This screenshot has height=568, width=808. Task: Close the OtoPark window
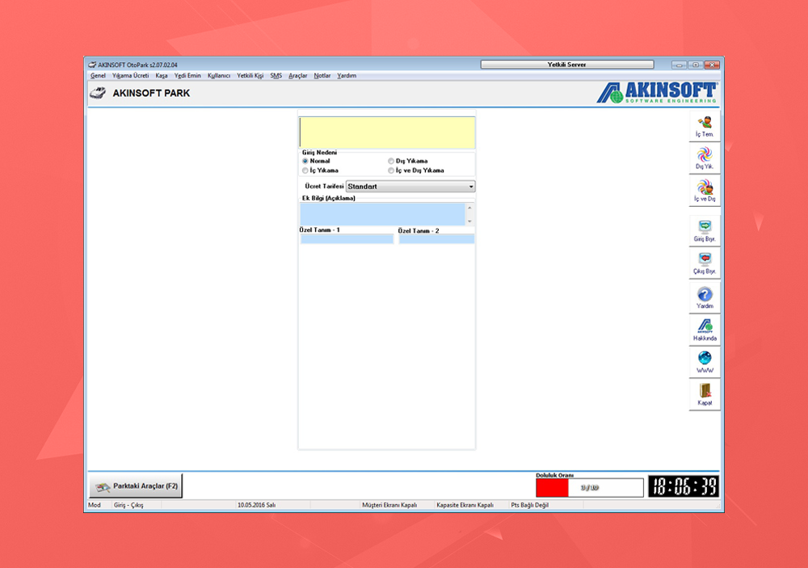tap(712, 65)
